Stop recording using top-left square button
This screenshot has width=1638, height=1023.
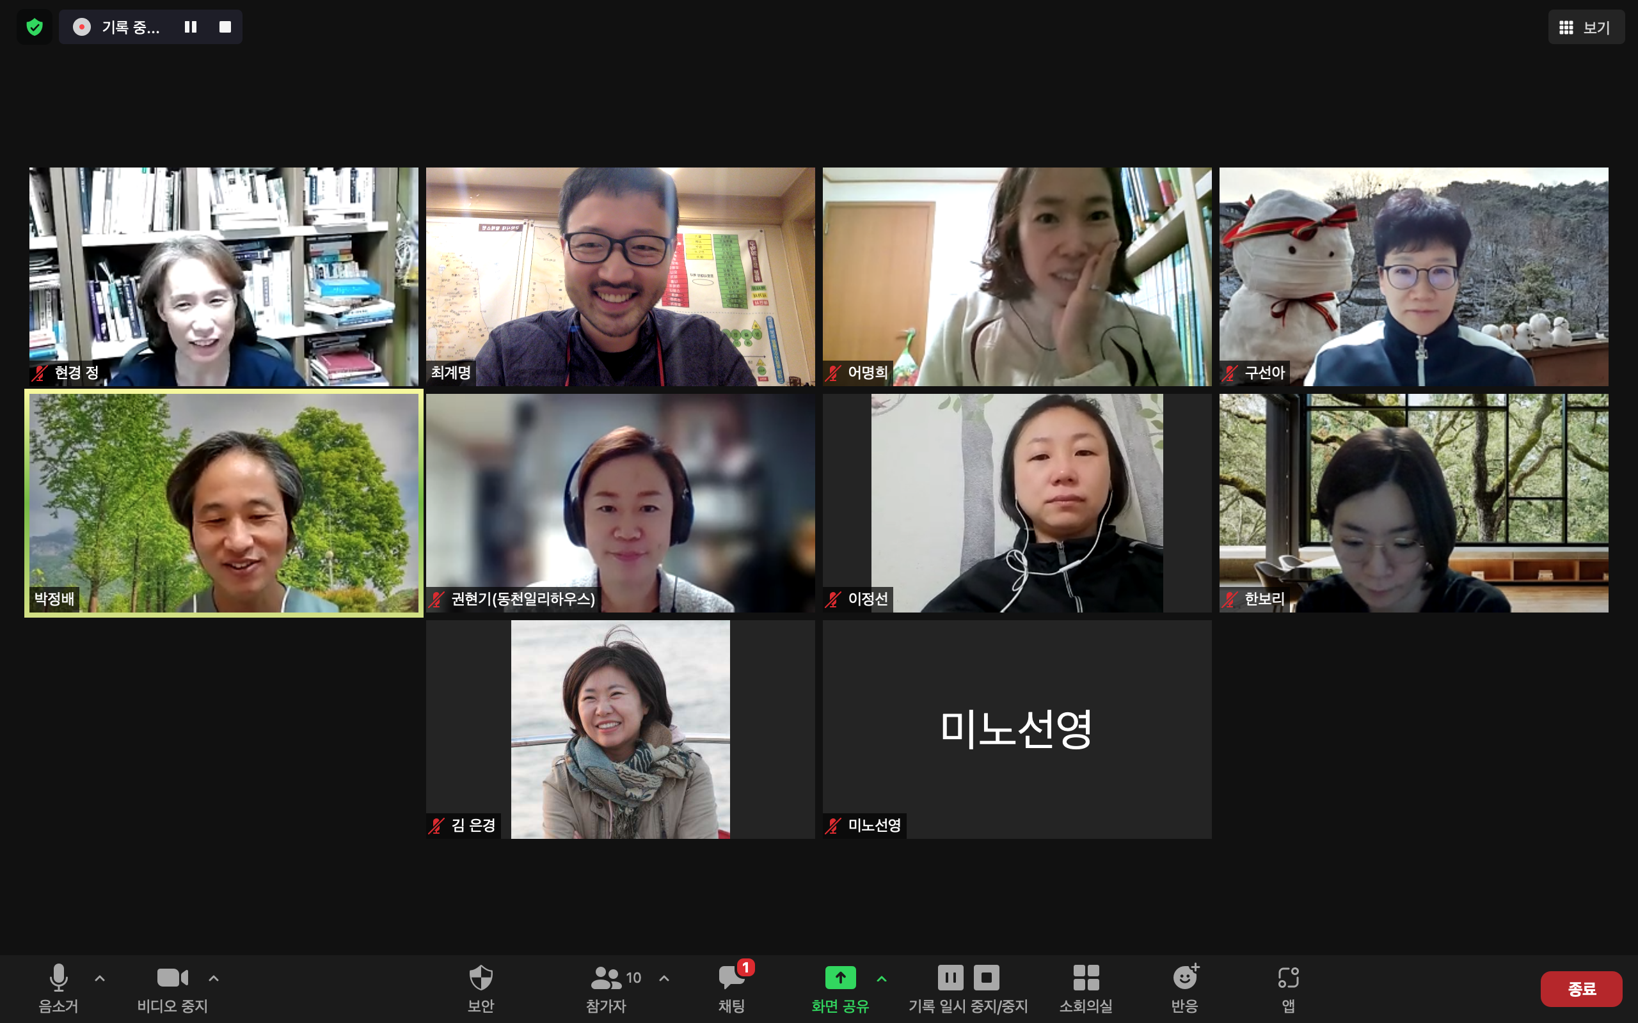(225, 27)
